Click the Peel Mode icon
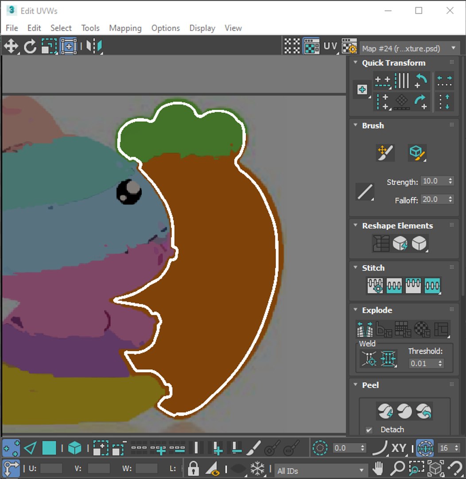 404,411
